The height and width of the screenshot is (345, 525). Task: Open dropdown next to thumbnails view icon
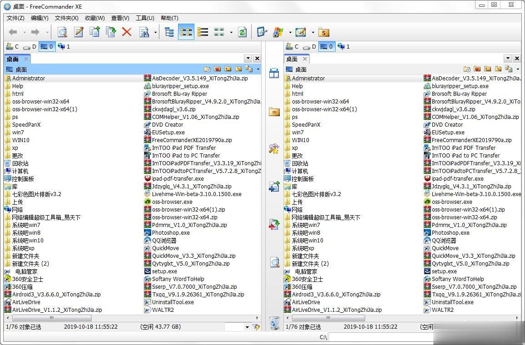point(231,33)
